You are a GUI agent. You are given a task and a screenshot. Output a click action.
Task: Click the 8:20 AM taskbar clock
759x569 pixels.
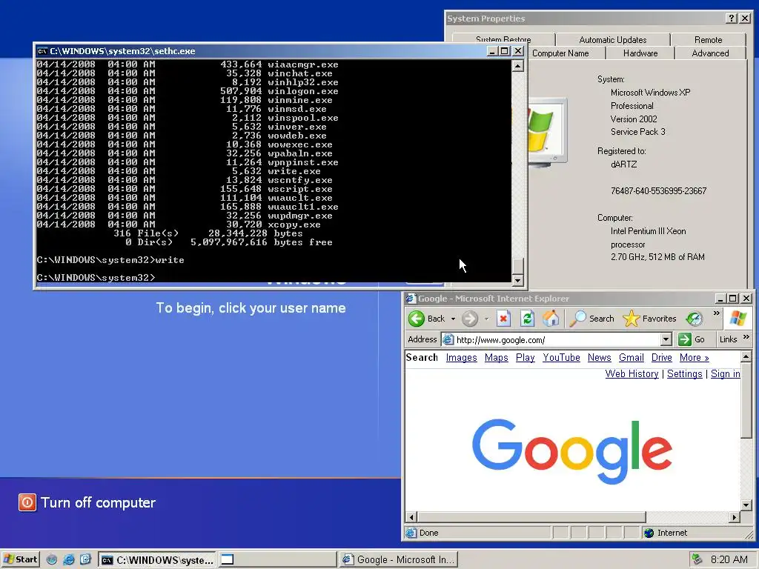[x=729, y=559]
